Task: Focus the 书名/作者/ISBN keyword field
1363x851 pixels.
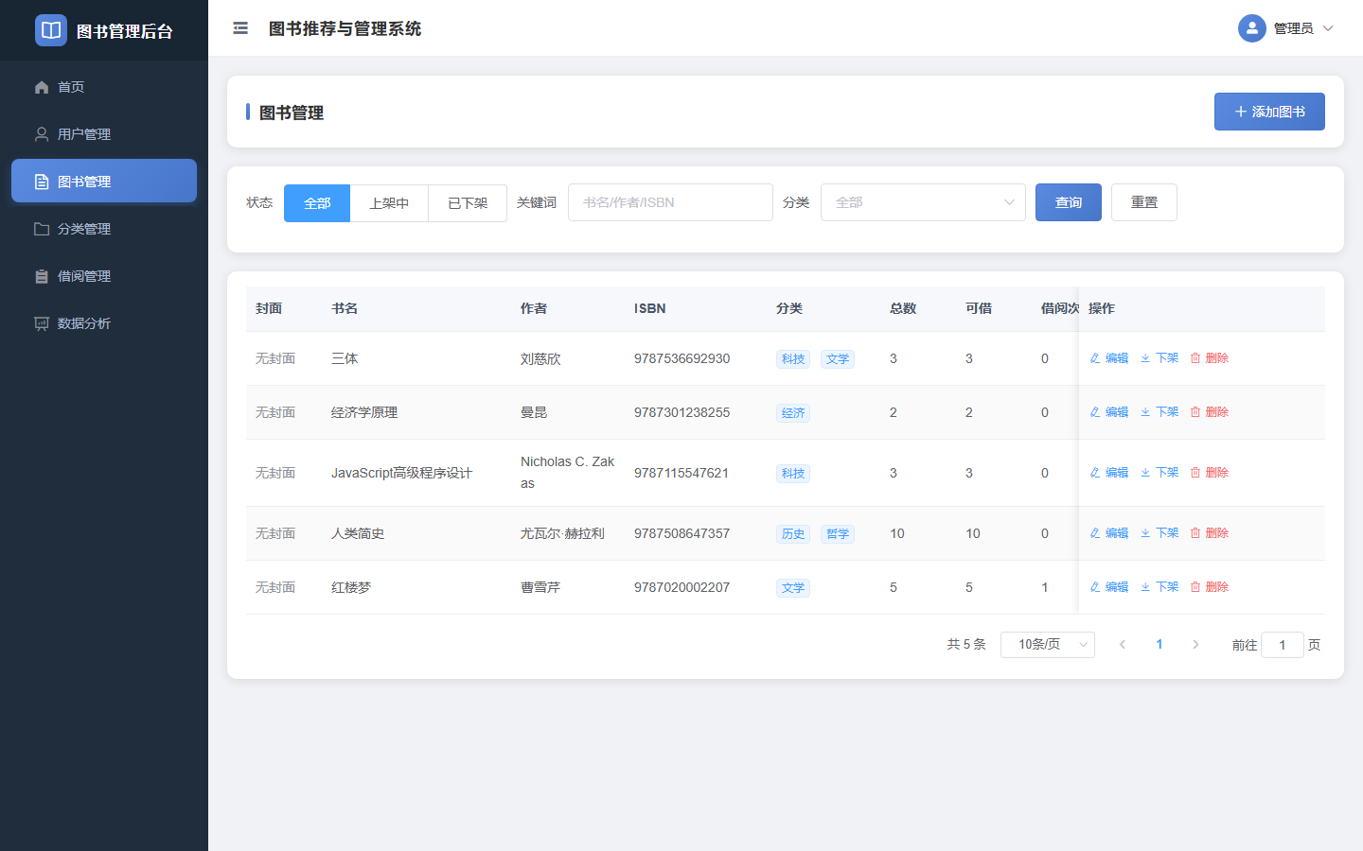Action: point(670,202)
